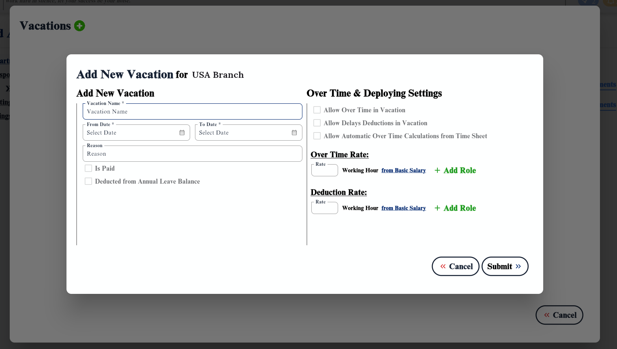Click the From Date select field

[x=131, y=133]
